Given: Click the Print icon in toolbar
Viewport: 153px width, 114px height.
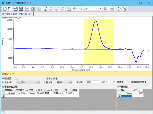Looking at the screenshot, I should (x=112, y=9).
